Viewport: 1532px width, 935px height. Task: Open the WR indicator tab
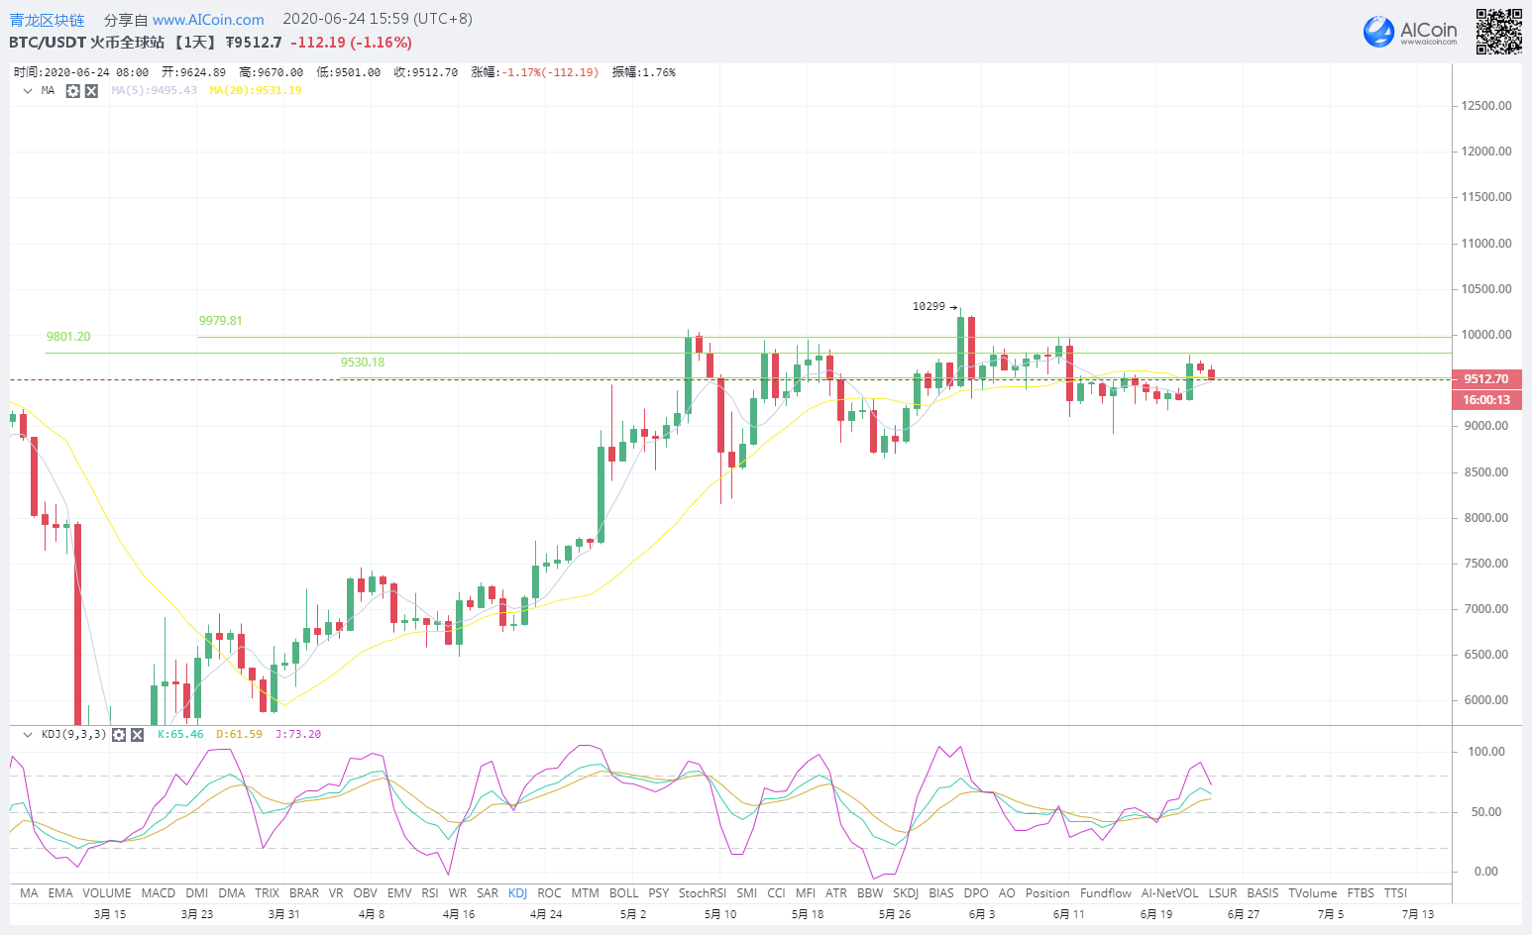458,893
